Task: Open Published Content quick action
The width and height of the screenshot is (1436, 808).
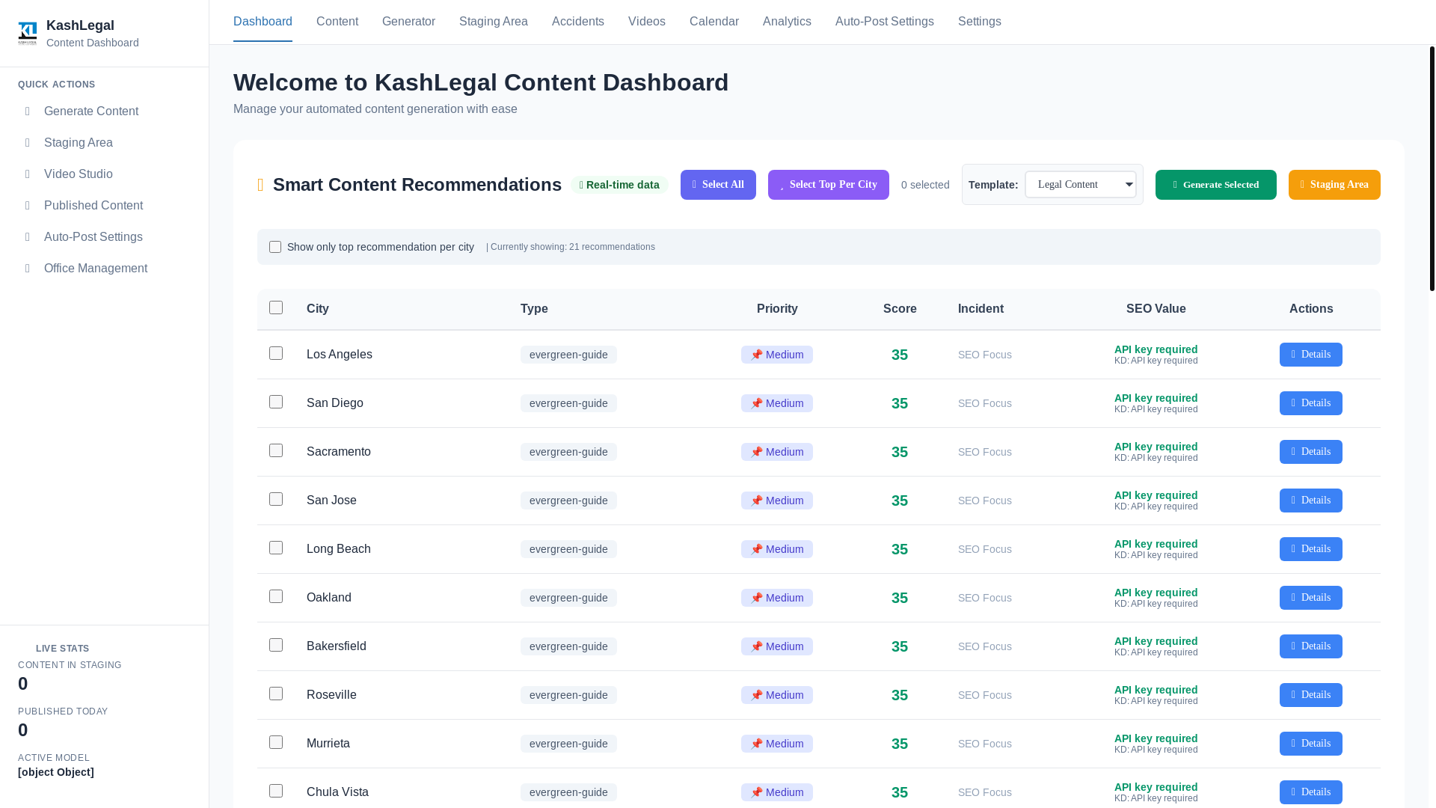Action: (x=104, y=206)
